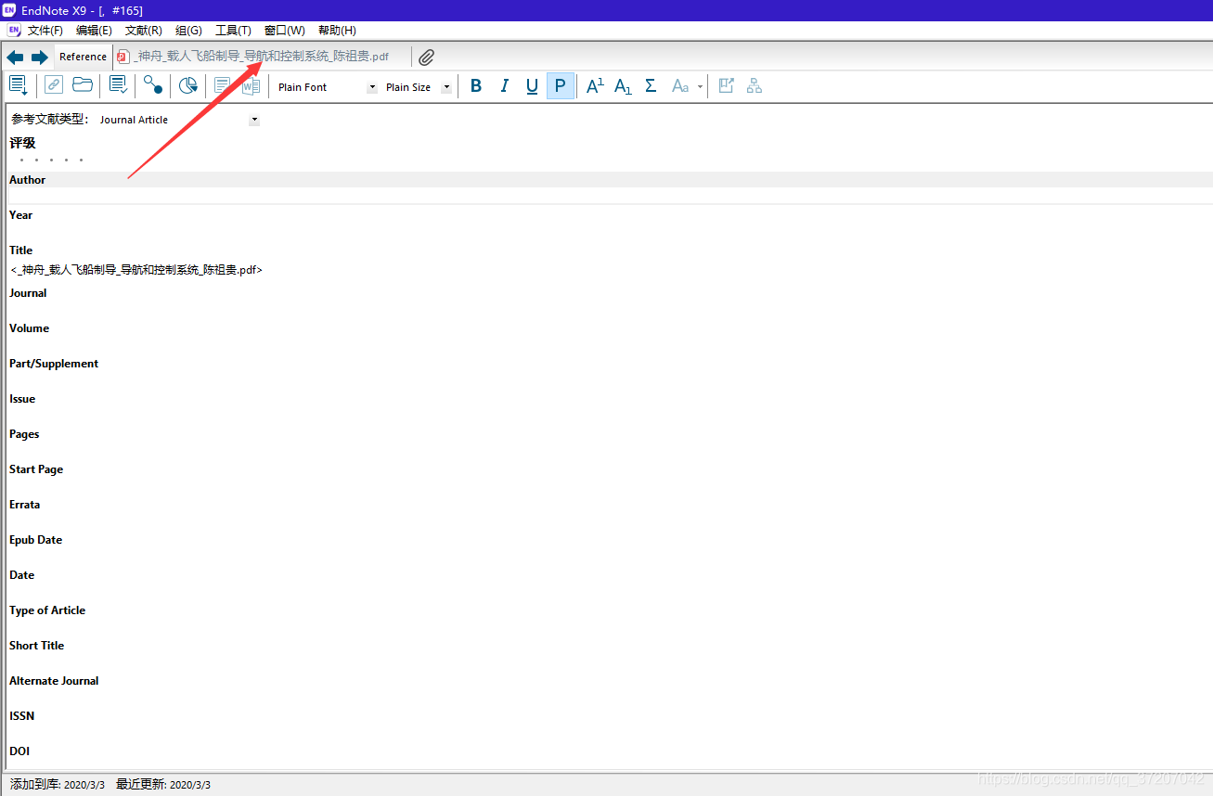
Task: Click the DOI field label
Action: click(19, 751)
